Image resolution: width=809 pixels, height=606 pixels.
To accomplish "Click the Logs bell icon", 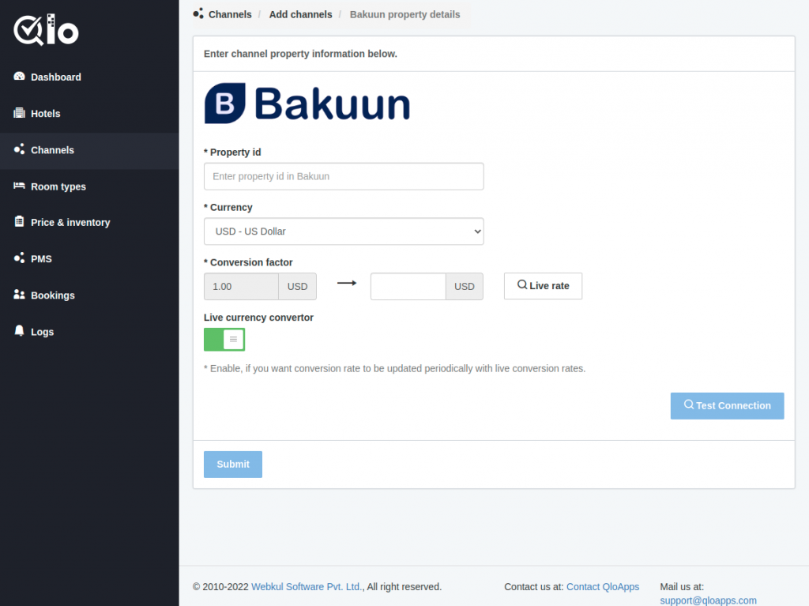I will click(x=19, y=331).
